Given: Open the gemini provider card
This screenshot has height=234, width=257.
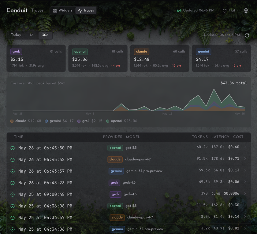Looking at the screenshot, I should click(x=222, y=58).
